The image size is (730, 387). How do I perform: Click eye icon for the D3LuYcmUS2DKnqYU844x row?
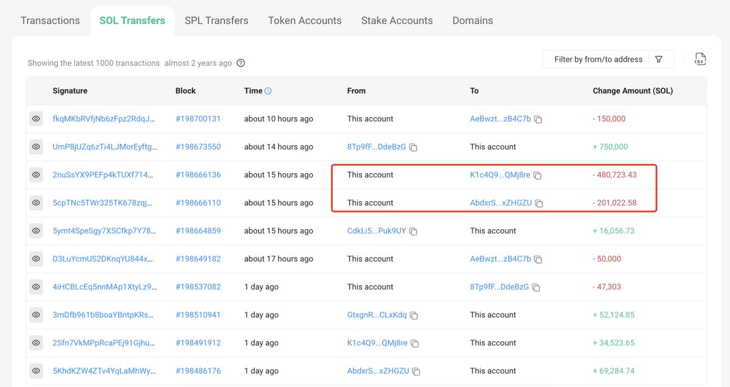tap(36, 259)
